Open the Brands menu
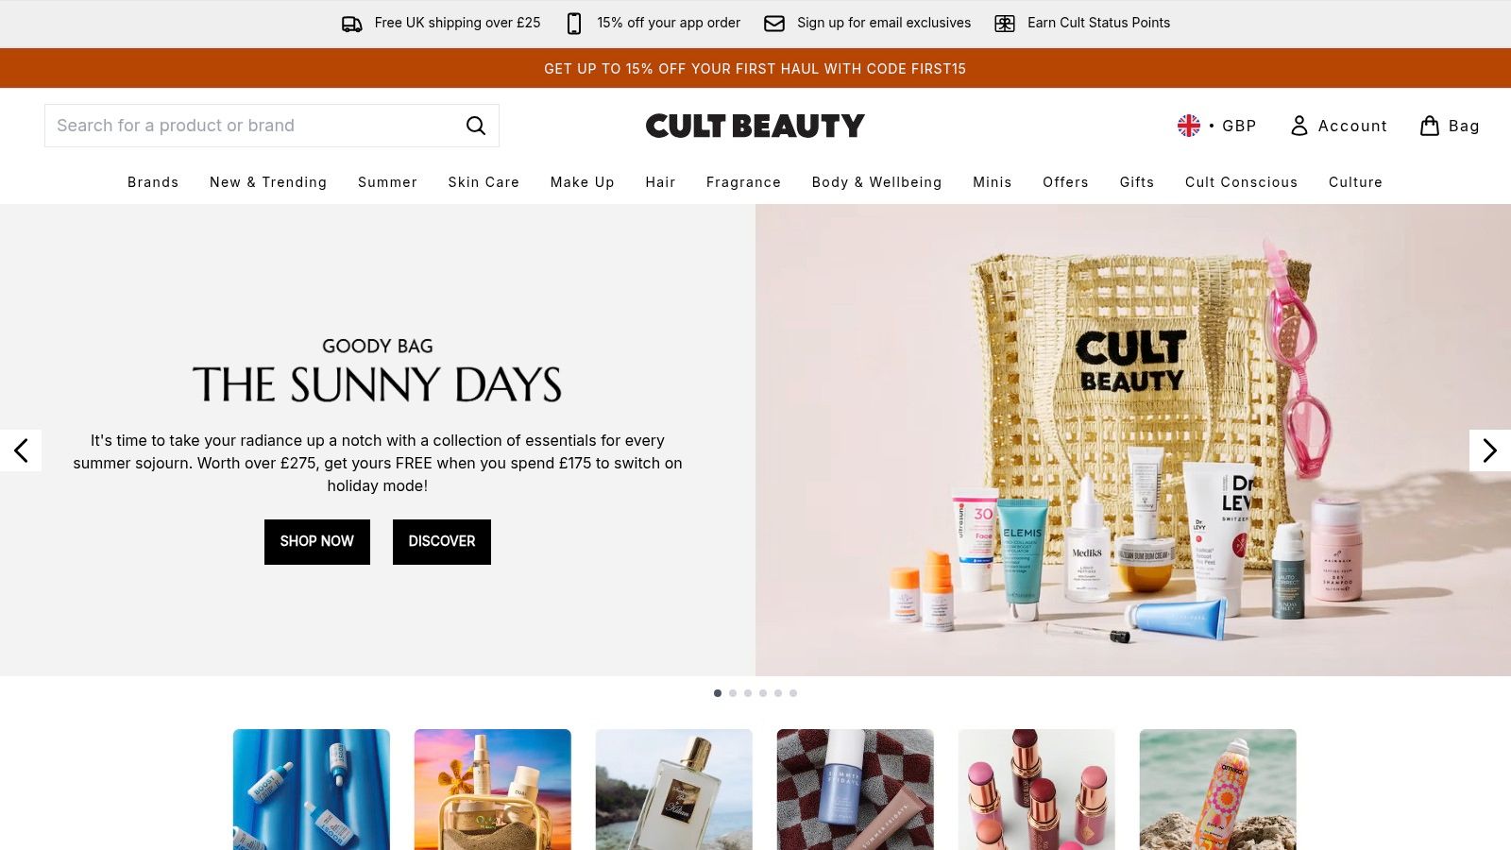 [x=153, y=182]
